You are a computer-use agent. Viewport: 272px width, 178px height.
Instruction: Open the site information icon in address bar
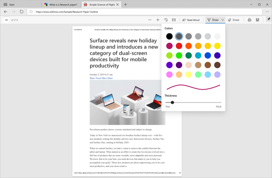[x=32, y=12]
